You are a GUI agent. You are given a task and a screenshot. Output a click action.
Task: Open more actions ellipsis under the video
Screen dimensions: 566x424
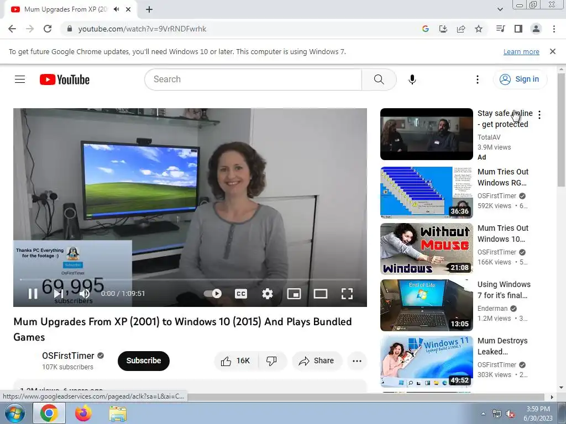click(x=357, y=361)
